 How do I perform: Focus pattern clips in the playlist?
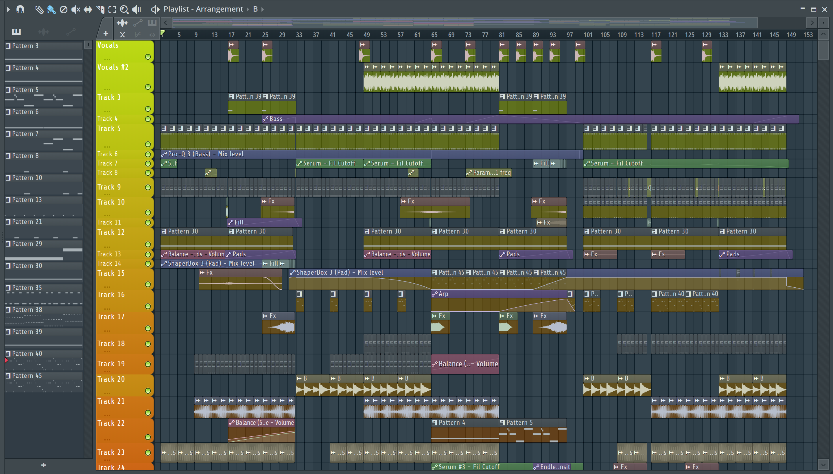pos(152,23)
